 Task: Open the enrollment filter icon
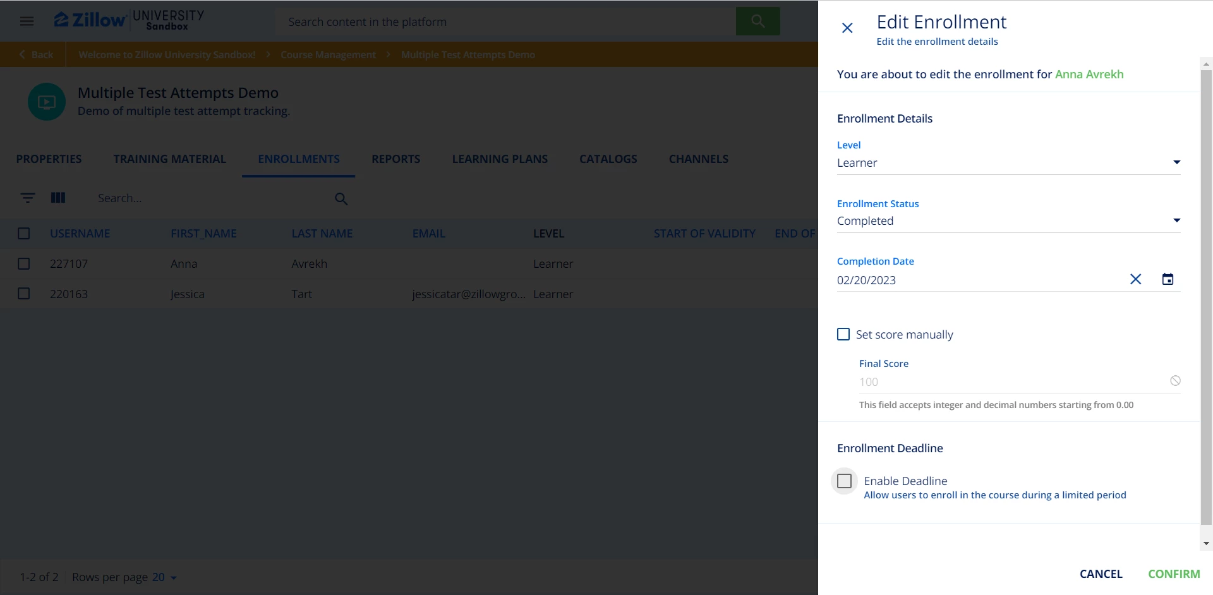pyautogui.click(x=27, y=198)
